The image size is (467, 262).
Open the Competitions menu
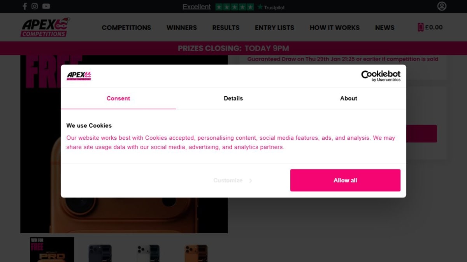[126, 28]
